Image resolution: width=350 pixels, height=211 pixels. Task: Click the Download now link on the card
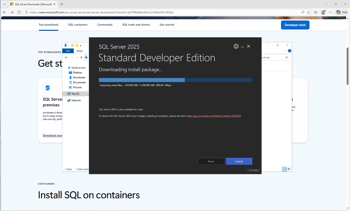(x=53, y=135)
